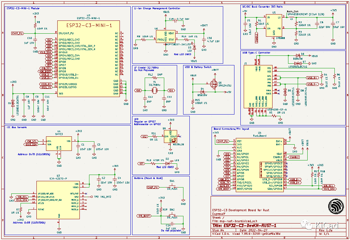350x240 pixels.
Task: Select the U2 ICM-42670-P IMU symbol
Action: pyautogui.click(x=58, y=200)
